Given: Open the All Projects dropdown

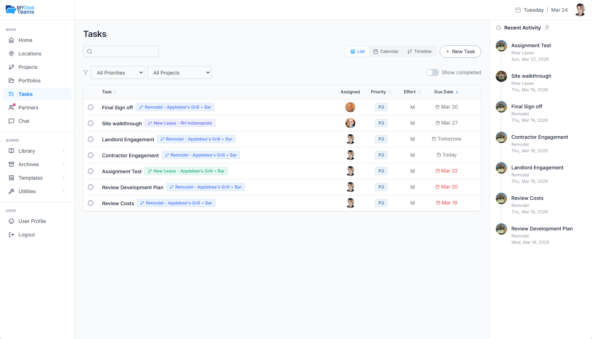Looking at the screenshot, I should [x=179, y=72].
